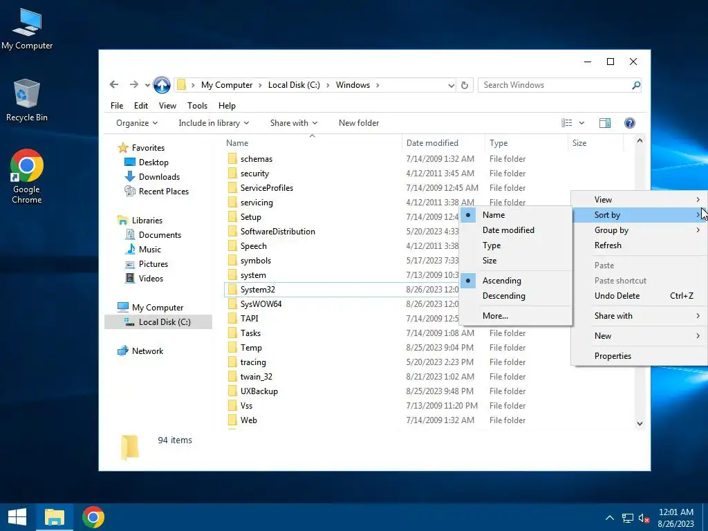Click More... in the sort submenu
708x531 pixels.
tap(516, 315)
